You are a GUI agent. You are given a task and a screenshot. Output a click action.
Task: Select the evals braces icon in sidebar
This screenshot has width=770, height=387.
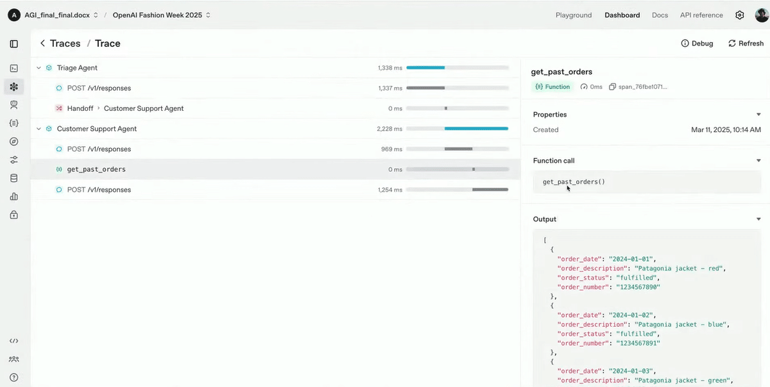tap(13, 122)
